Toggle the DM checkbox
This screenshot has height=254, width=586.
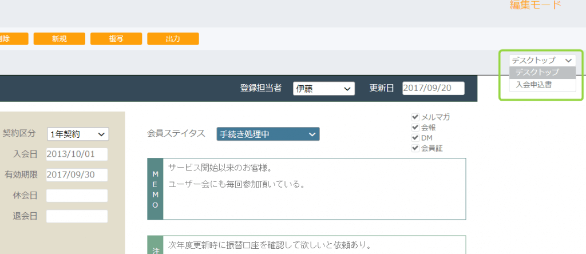[x=415, y=138]
